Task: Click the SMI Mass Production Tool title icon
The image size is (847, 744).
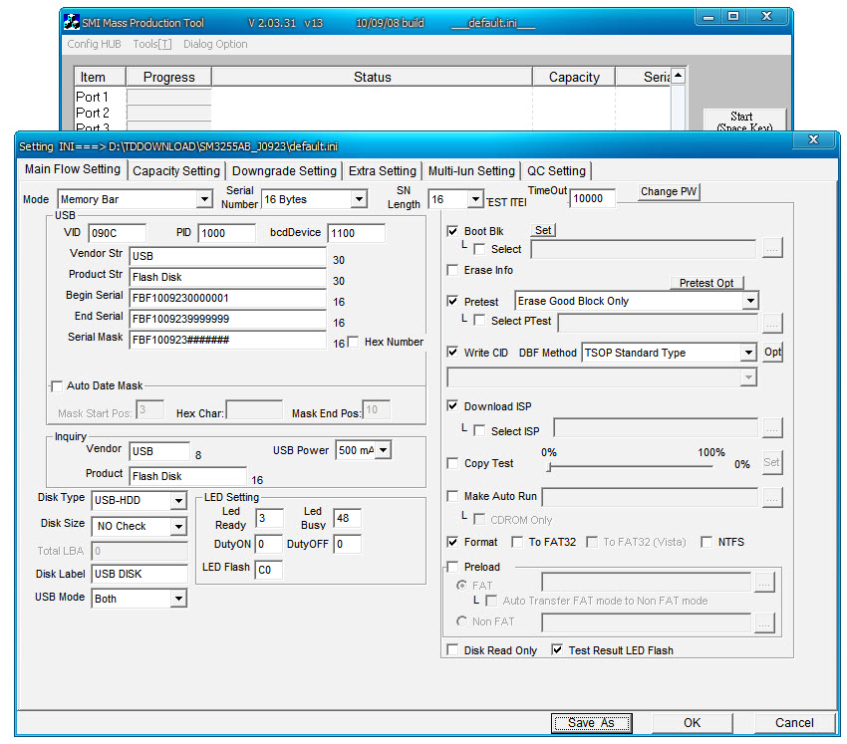Action: pyautogui.click(x=72, y=21)
